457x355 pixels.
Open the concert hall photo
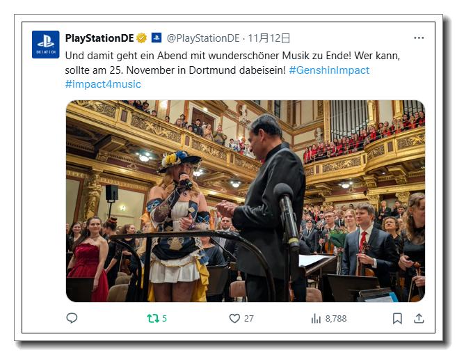246,201
